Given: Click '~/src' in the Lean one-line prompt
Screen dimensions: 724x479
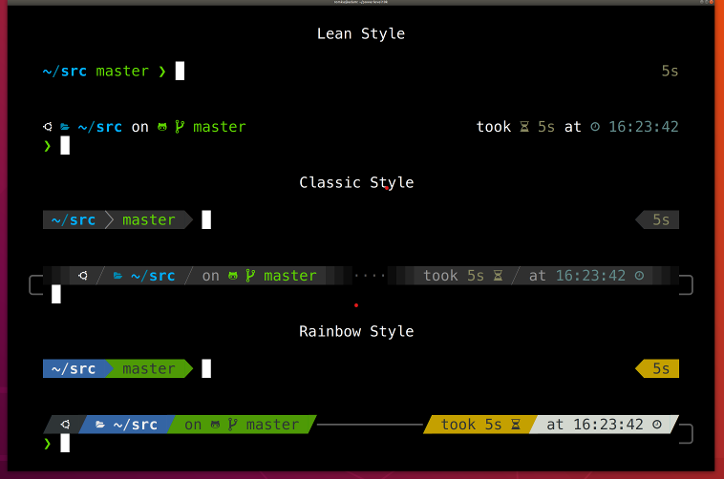Looking at the screenshot, I should coord(65,71).
